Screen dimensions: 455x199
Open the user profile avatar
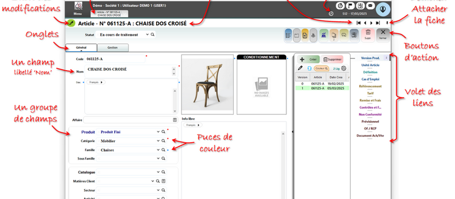tap(383, 9)
